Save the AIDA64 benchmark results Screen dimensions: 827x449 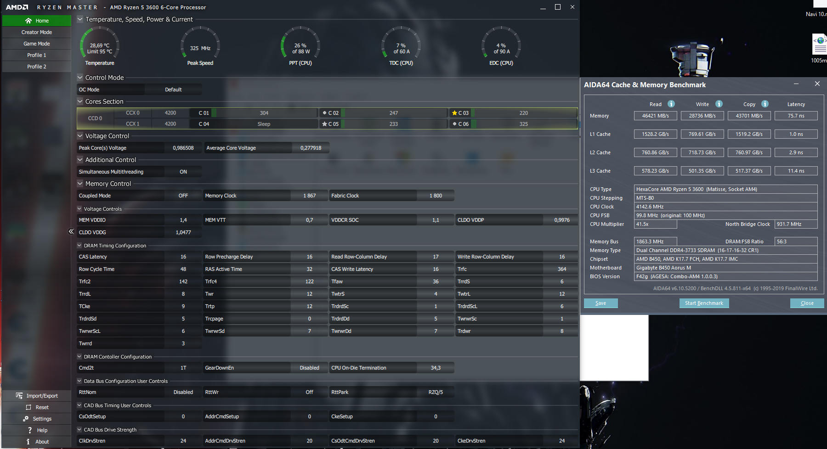pos(600,303)
